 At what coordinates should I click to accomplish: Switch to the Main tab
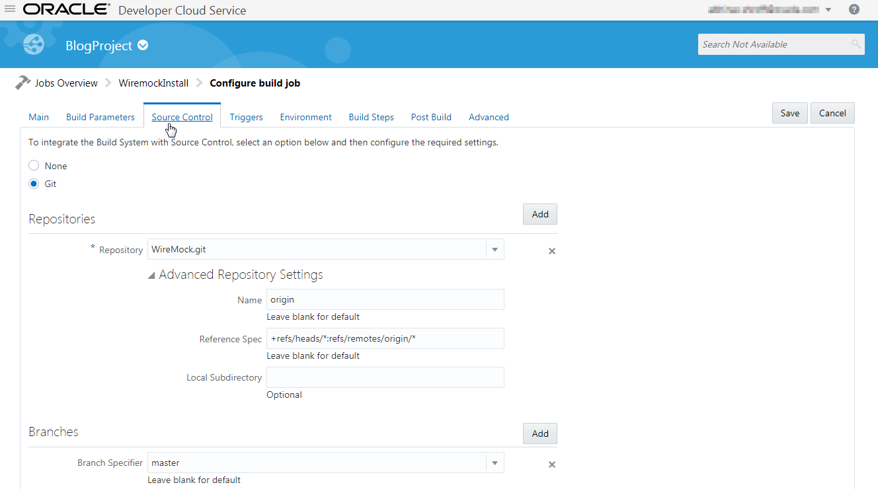point(39,117)
